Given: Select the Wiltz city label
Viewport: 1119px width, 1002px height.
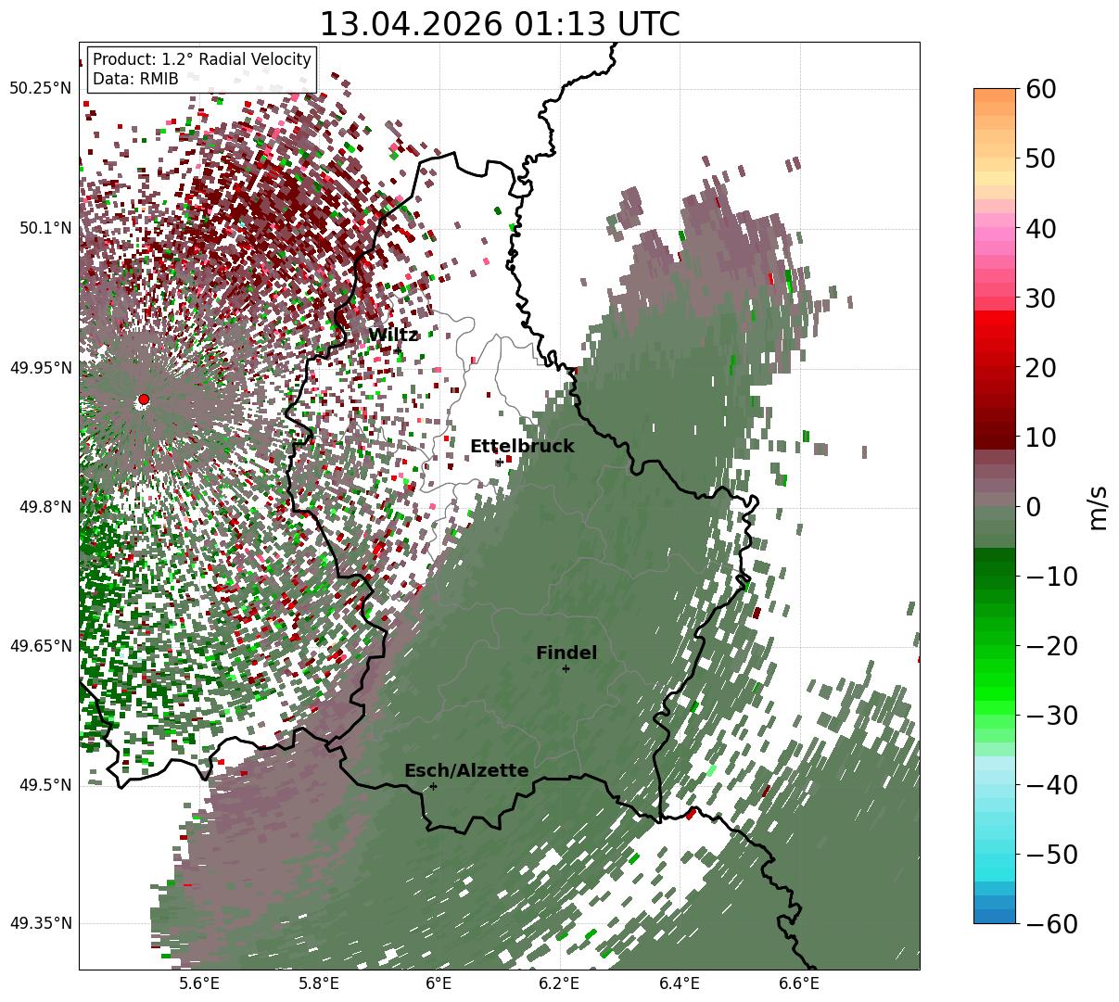Looking at the screenshot, I should 393,335.
